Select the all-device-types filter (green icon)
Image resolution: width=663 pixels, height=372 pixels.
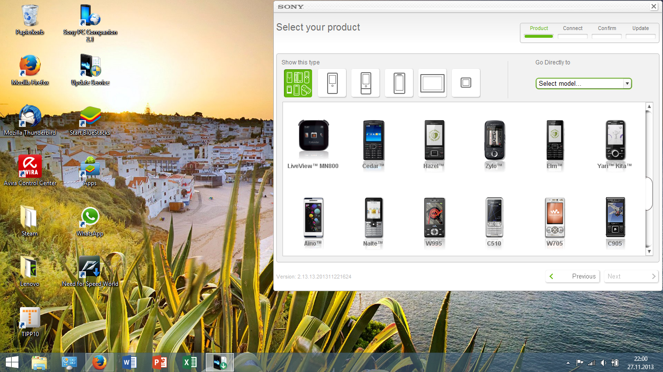(x=298, y=83)
